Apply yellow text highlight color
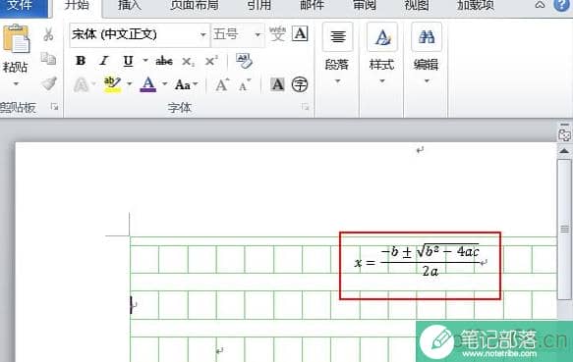The image size is (573, 362). coord(112,84)
